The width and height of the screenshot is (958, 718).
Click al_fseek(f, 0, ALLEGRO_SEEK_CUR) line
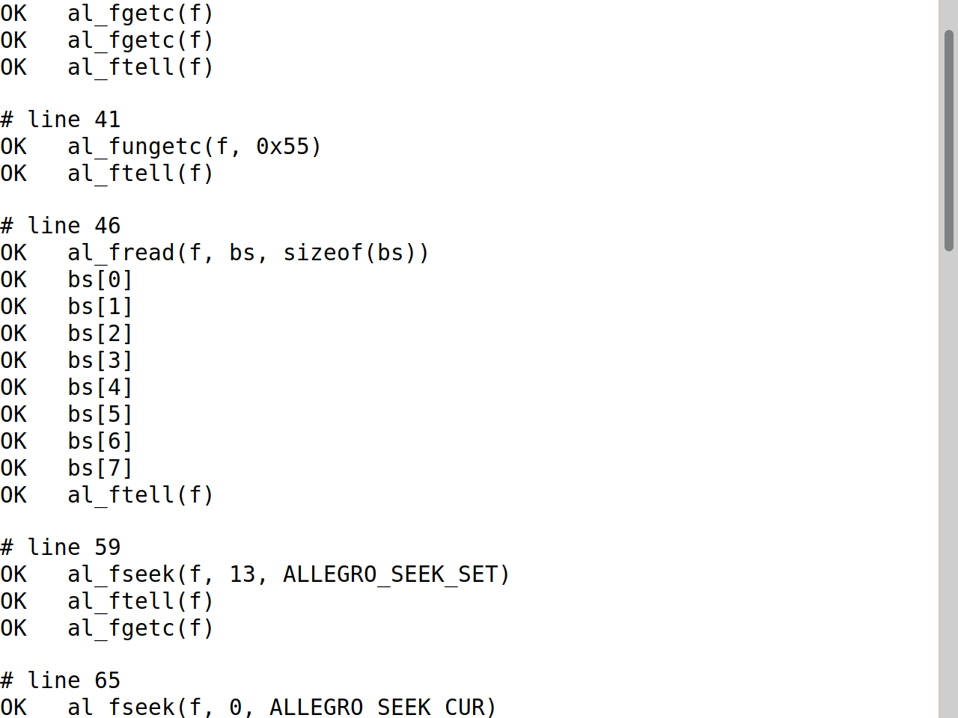click(x=248, y=708)
